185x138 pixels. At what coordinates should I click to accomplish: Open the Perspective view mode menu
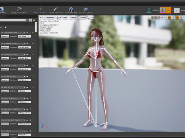click(x=49, y=18)
